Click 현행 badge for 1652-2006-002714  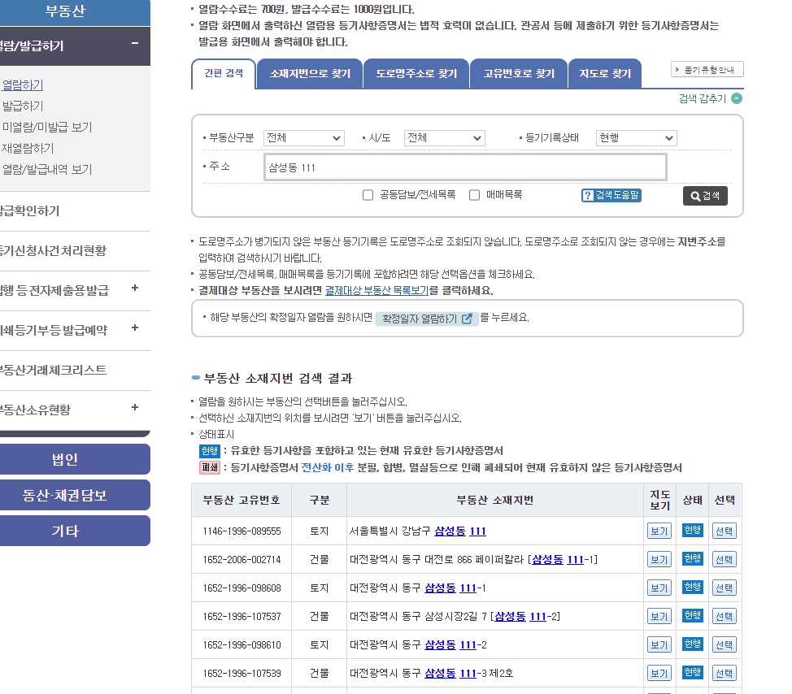(x=693, y=558)
